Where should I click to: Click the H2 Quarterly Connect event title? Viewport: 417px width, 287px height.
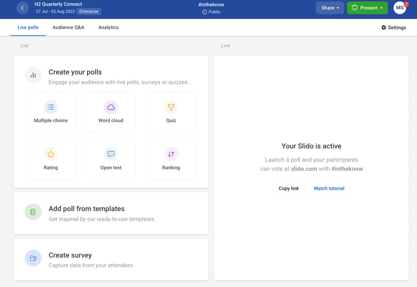58,4
